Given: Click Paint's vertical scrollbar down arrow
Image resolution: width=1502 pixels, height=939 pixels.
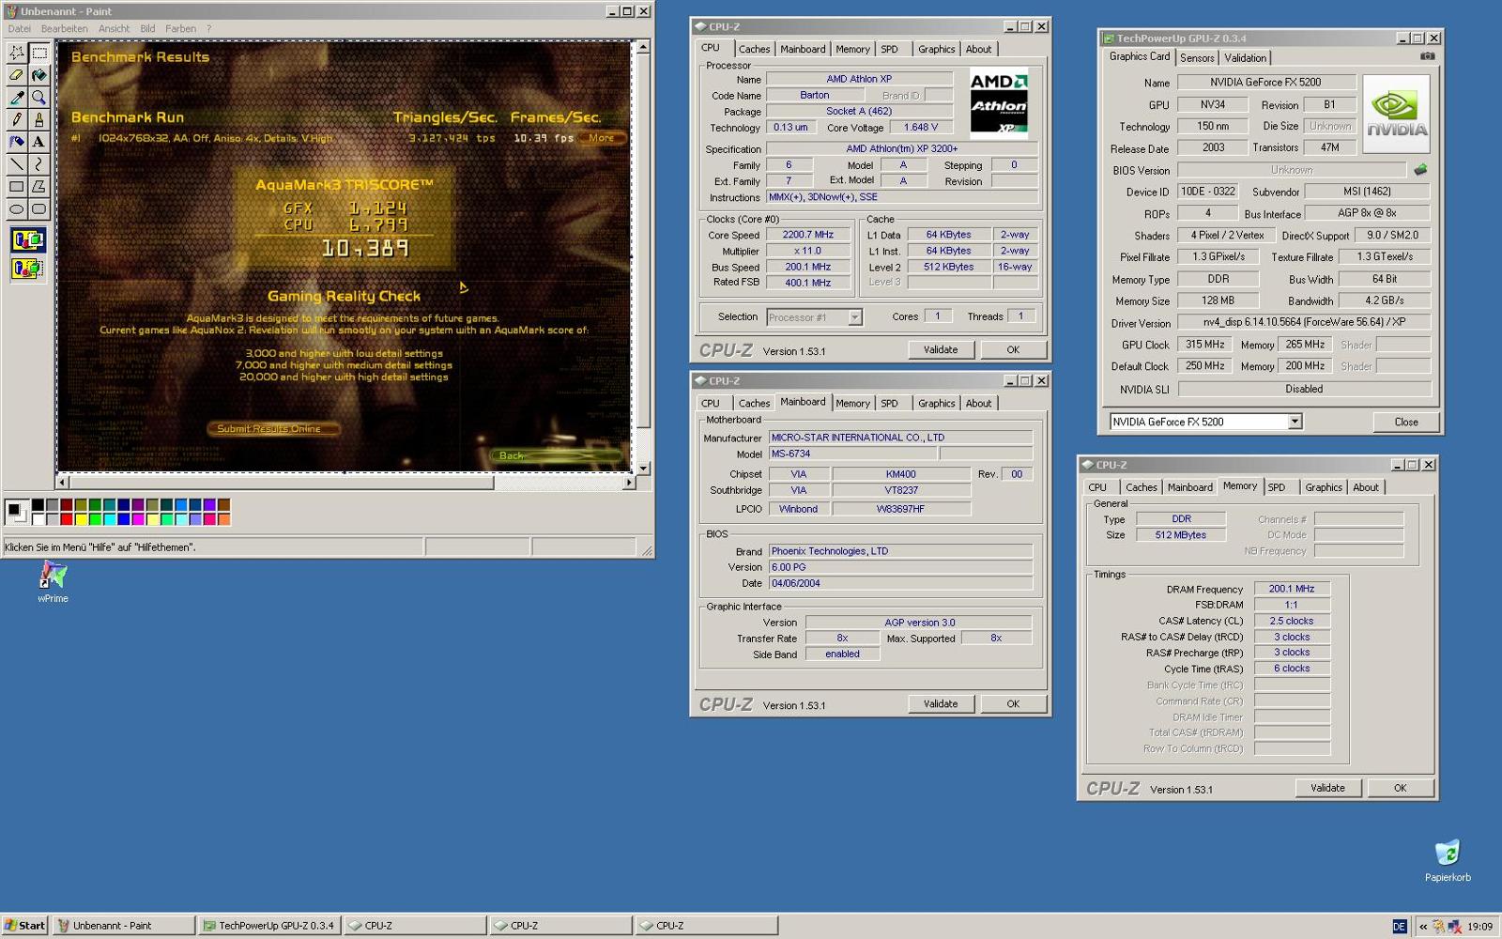Looking at the screenshot, I should pos(643,469).
